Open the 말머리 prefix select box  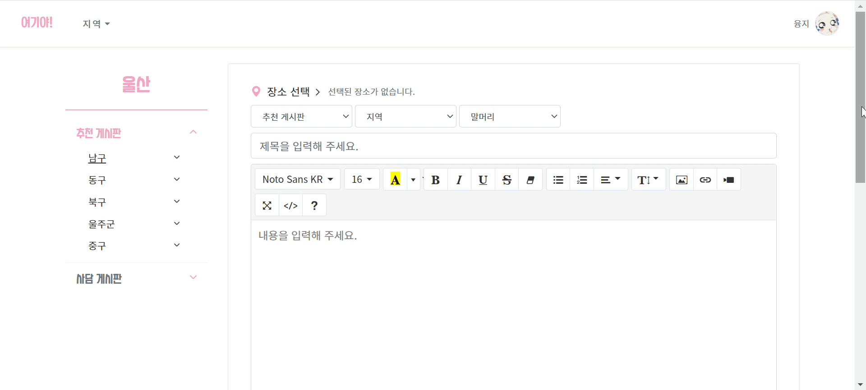(x=510, y=117)
